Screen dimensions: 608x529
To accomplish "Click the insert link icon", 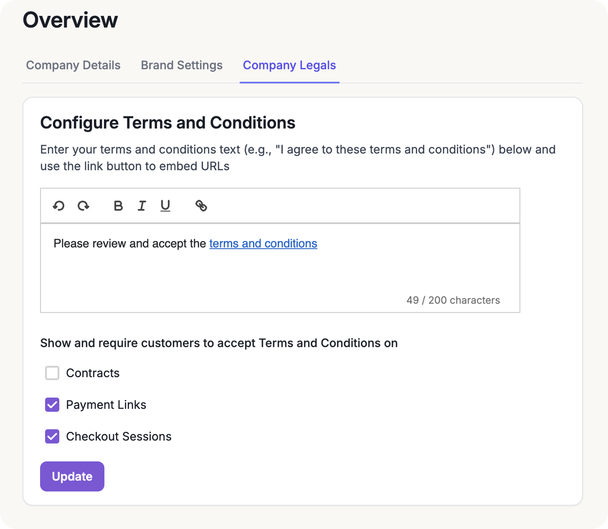I will (201, 206).
